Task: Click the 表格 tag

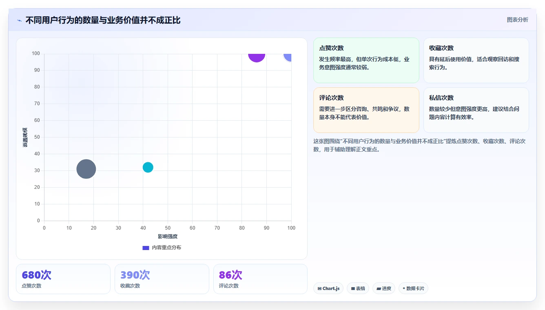Action: (358, 288)
